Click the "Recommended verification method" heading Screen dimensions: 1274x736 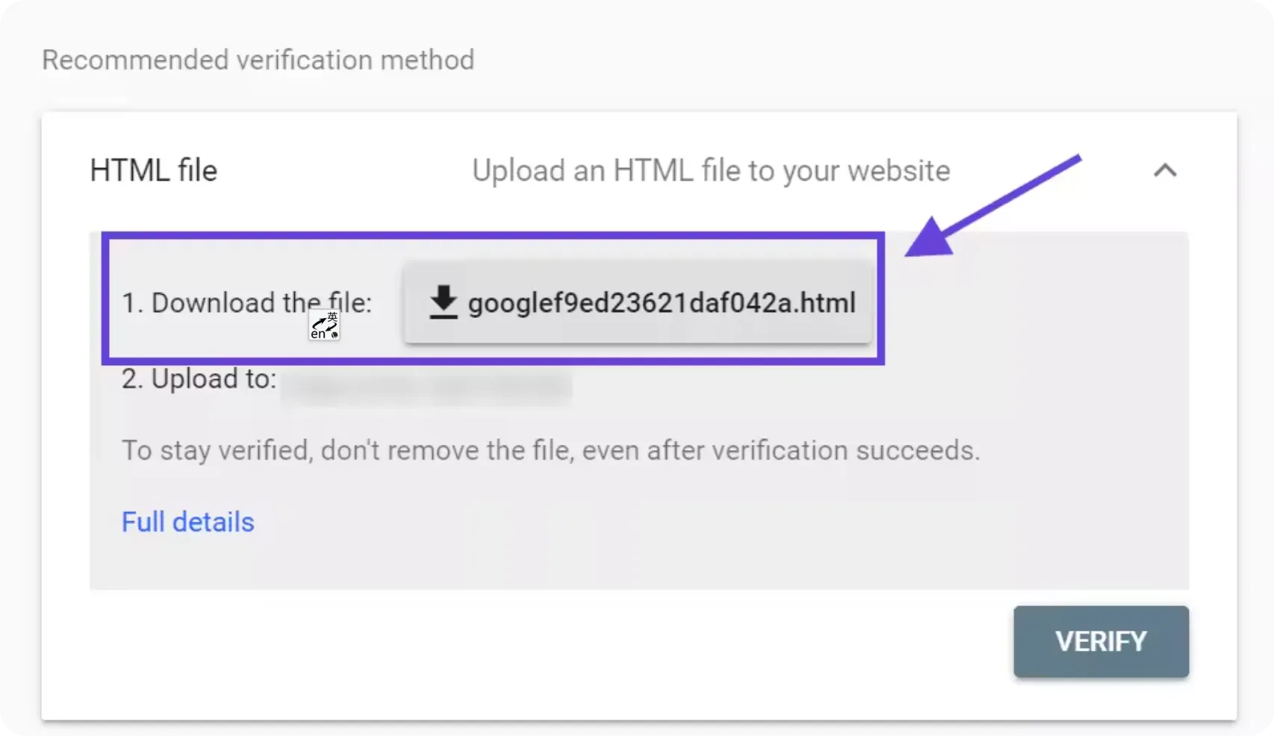[258, 60]
